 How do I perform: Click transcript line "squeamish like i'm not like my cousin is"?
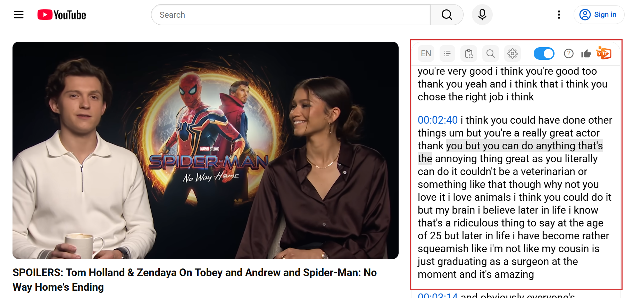[509, 249]
